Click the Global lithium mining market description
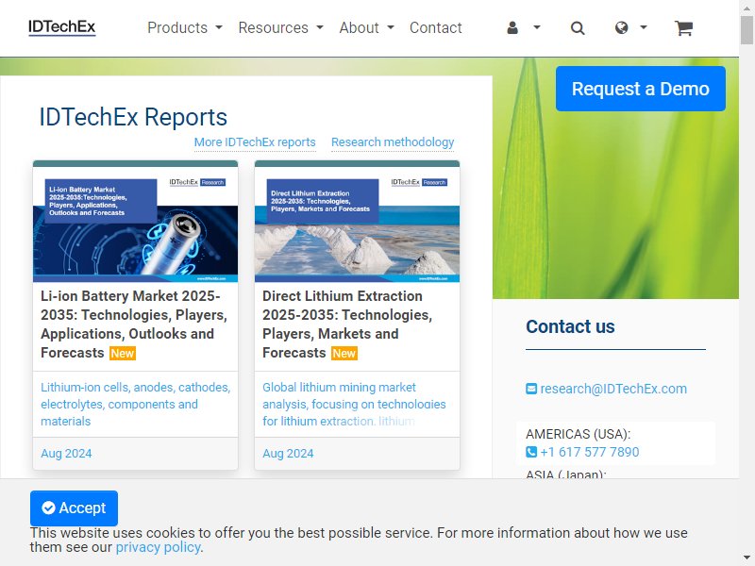This screenshot has height=566, width=755. click(355, 405)
